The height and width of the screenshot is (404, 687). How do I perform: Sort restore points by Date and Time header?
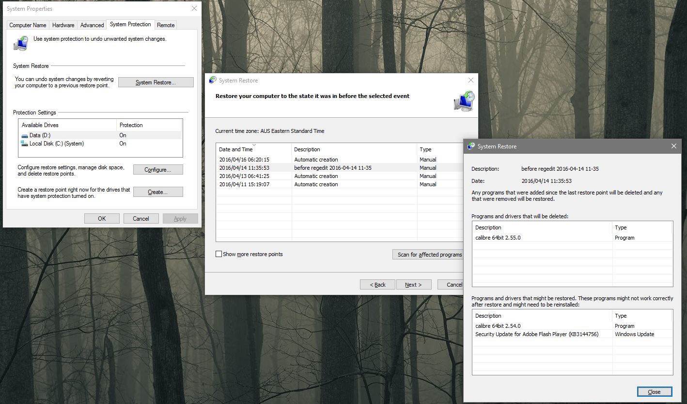254,149
